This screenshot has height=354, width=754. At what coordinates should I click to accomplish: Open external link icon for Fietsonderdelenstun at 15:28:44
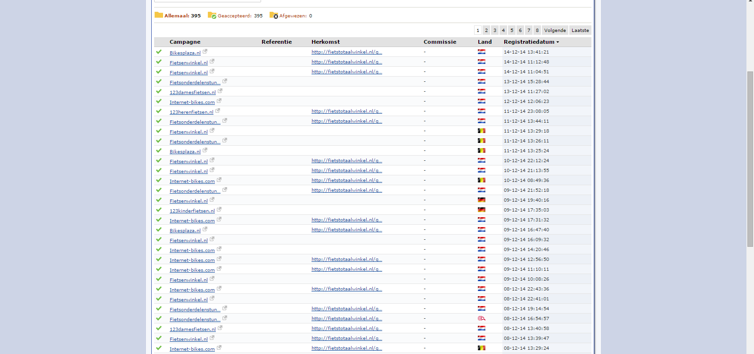coord(225,81)
